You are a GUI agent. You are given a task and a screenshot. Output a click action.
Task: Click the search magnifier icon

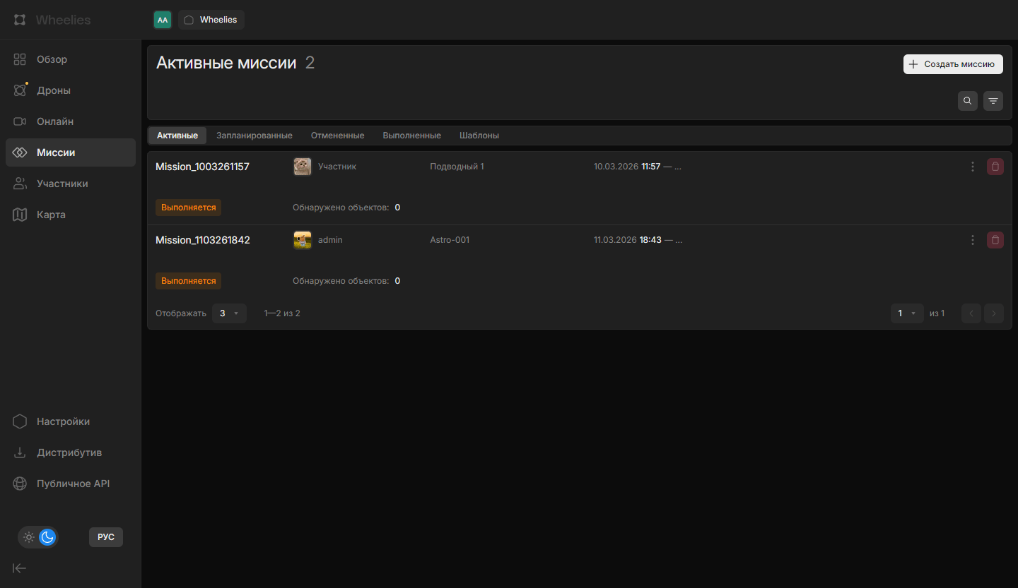tap(968, 101)
